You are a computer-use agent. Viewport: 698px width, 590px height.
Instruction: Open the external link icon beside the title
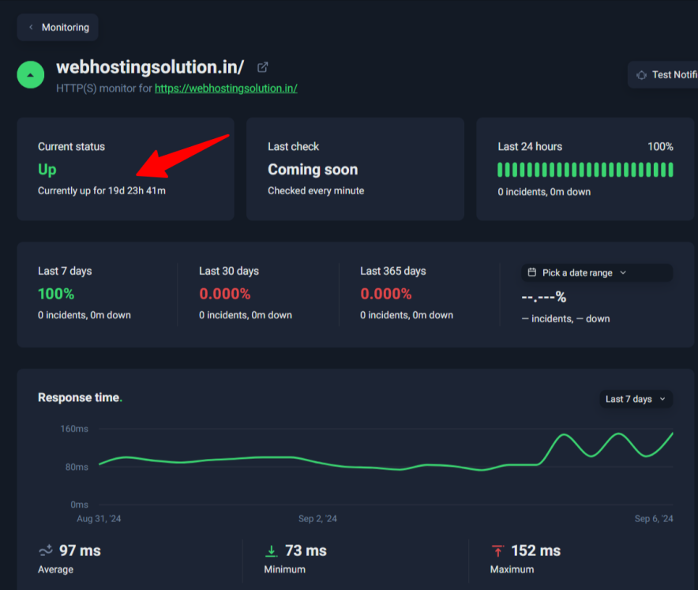click(263, 67)
